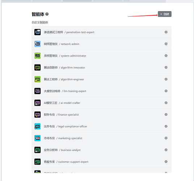Open settings gear for penetration-test-expert
Viewport: 194px width, 181px height.
click(166, 32)
